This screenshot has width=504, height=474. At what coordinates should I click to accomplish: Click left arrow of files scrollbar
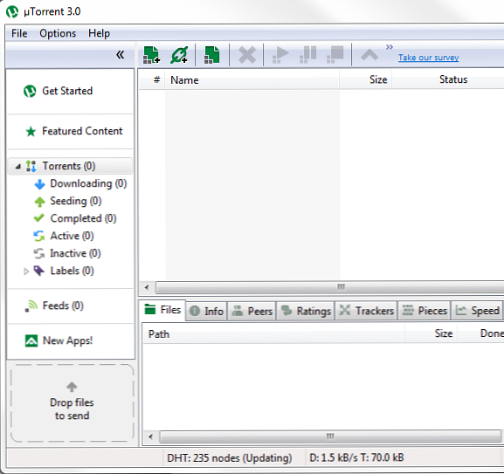[x=150, y=436]
